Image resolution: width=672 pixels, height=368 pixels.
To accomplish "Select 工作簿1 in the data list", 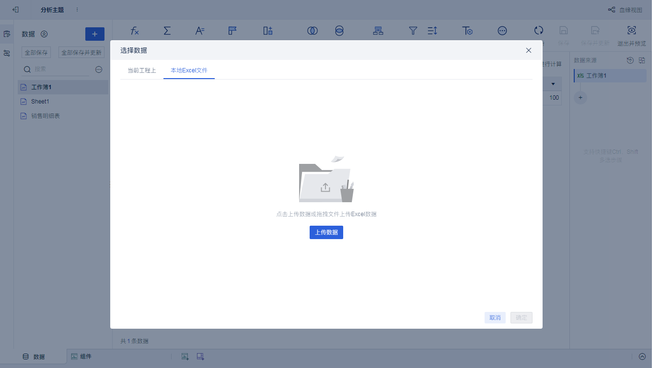I will coord(63,87).
